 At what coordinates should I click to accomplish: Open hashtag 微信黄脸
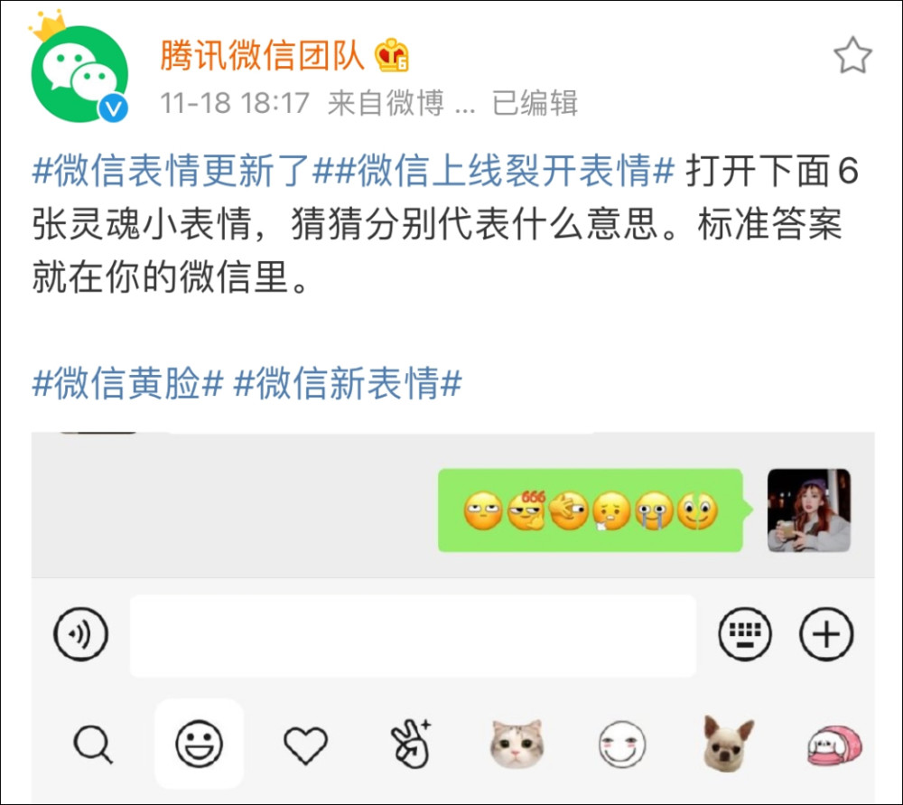coord(127,382)
